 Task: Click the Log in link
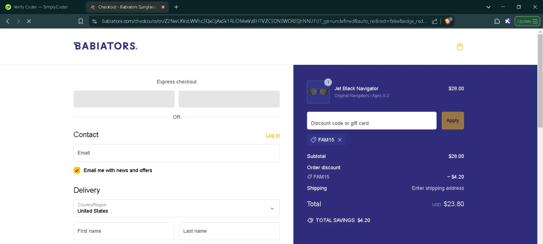click(x=273, y=135)
